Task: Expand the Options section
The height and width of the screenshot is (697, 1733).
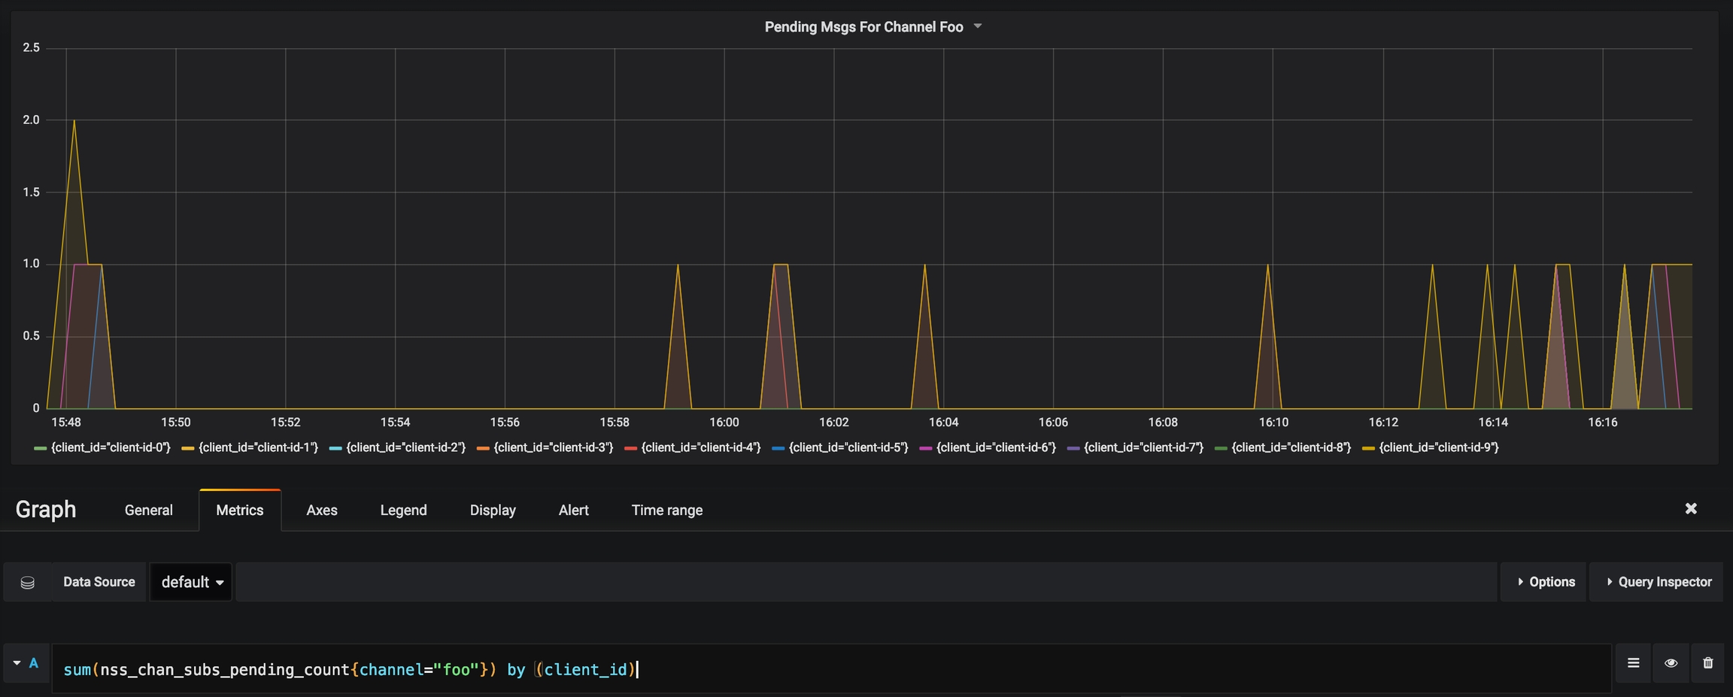Action: click(x=1545, y=582)
